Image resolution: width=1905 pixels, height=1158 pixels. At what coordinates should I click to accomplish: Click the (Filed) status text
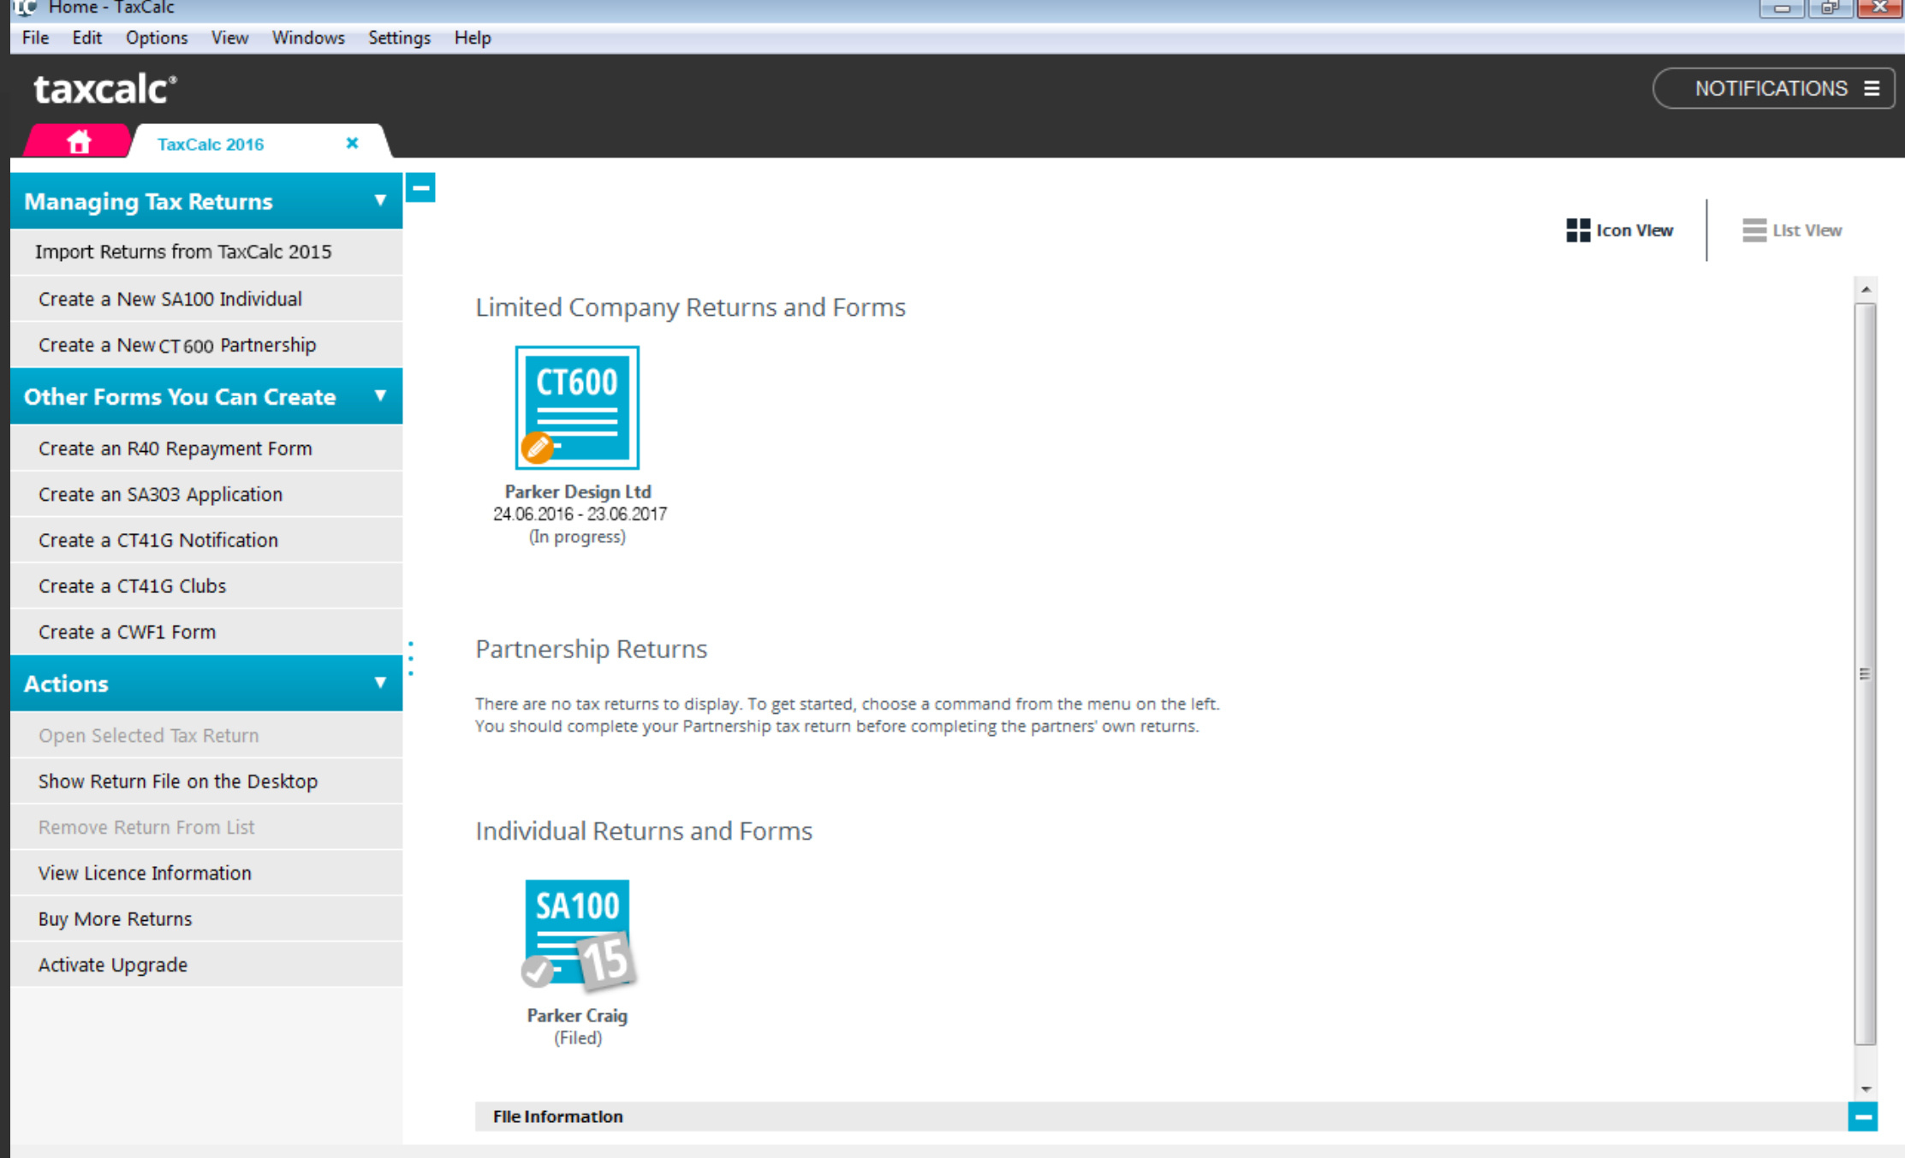tap(578, 1038)
